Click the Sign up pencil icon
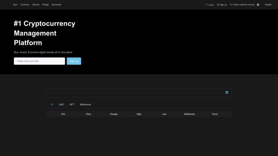The width and height of the screenshot is (278, 156). (x=218, y=5)
